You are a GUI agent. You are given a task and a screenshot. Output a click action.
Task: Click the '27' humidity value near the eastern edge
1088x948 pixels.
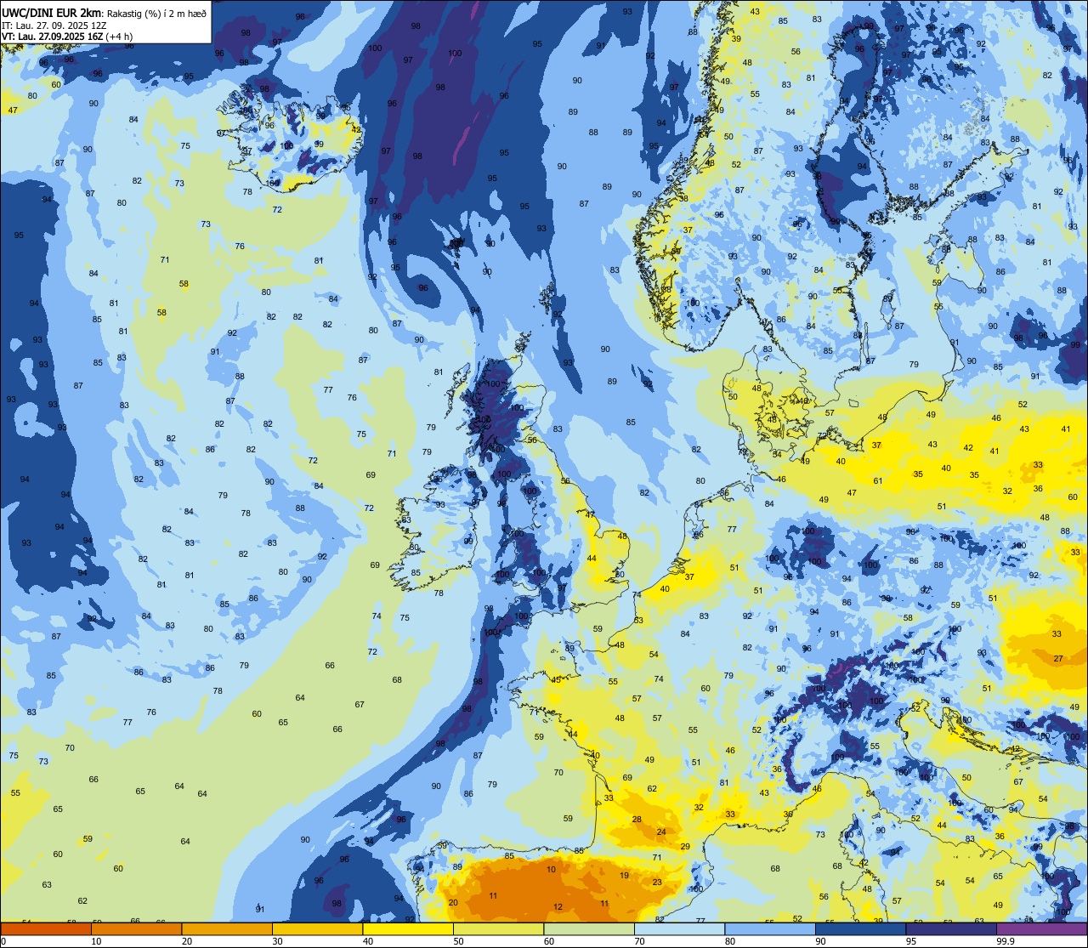point(1058,659)
